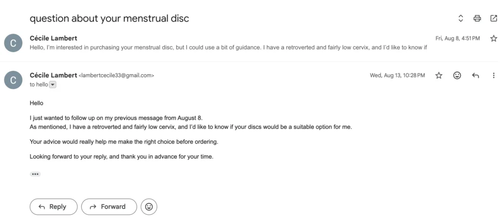Click Cécile Lambert's avatar on second message

tap(13, 80)
